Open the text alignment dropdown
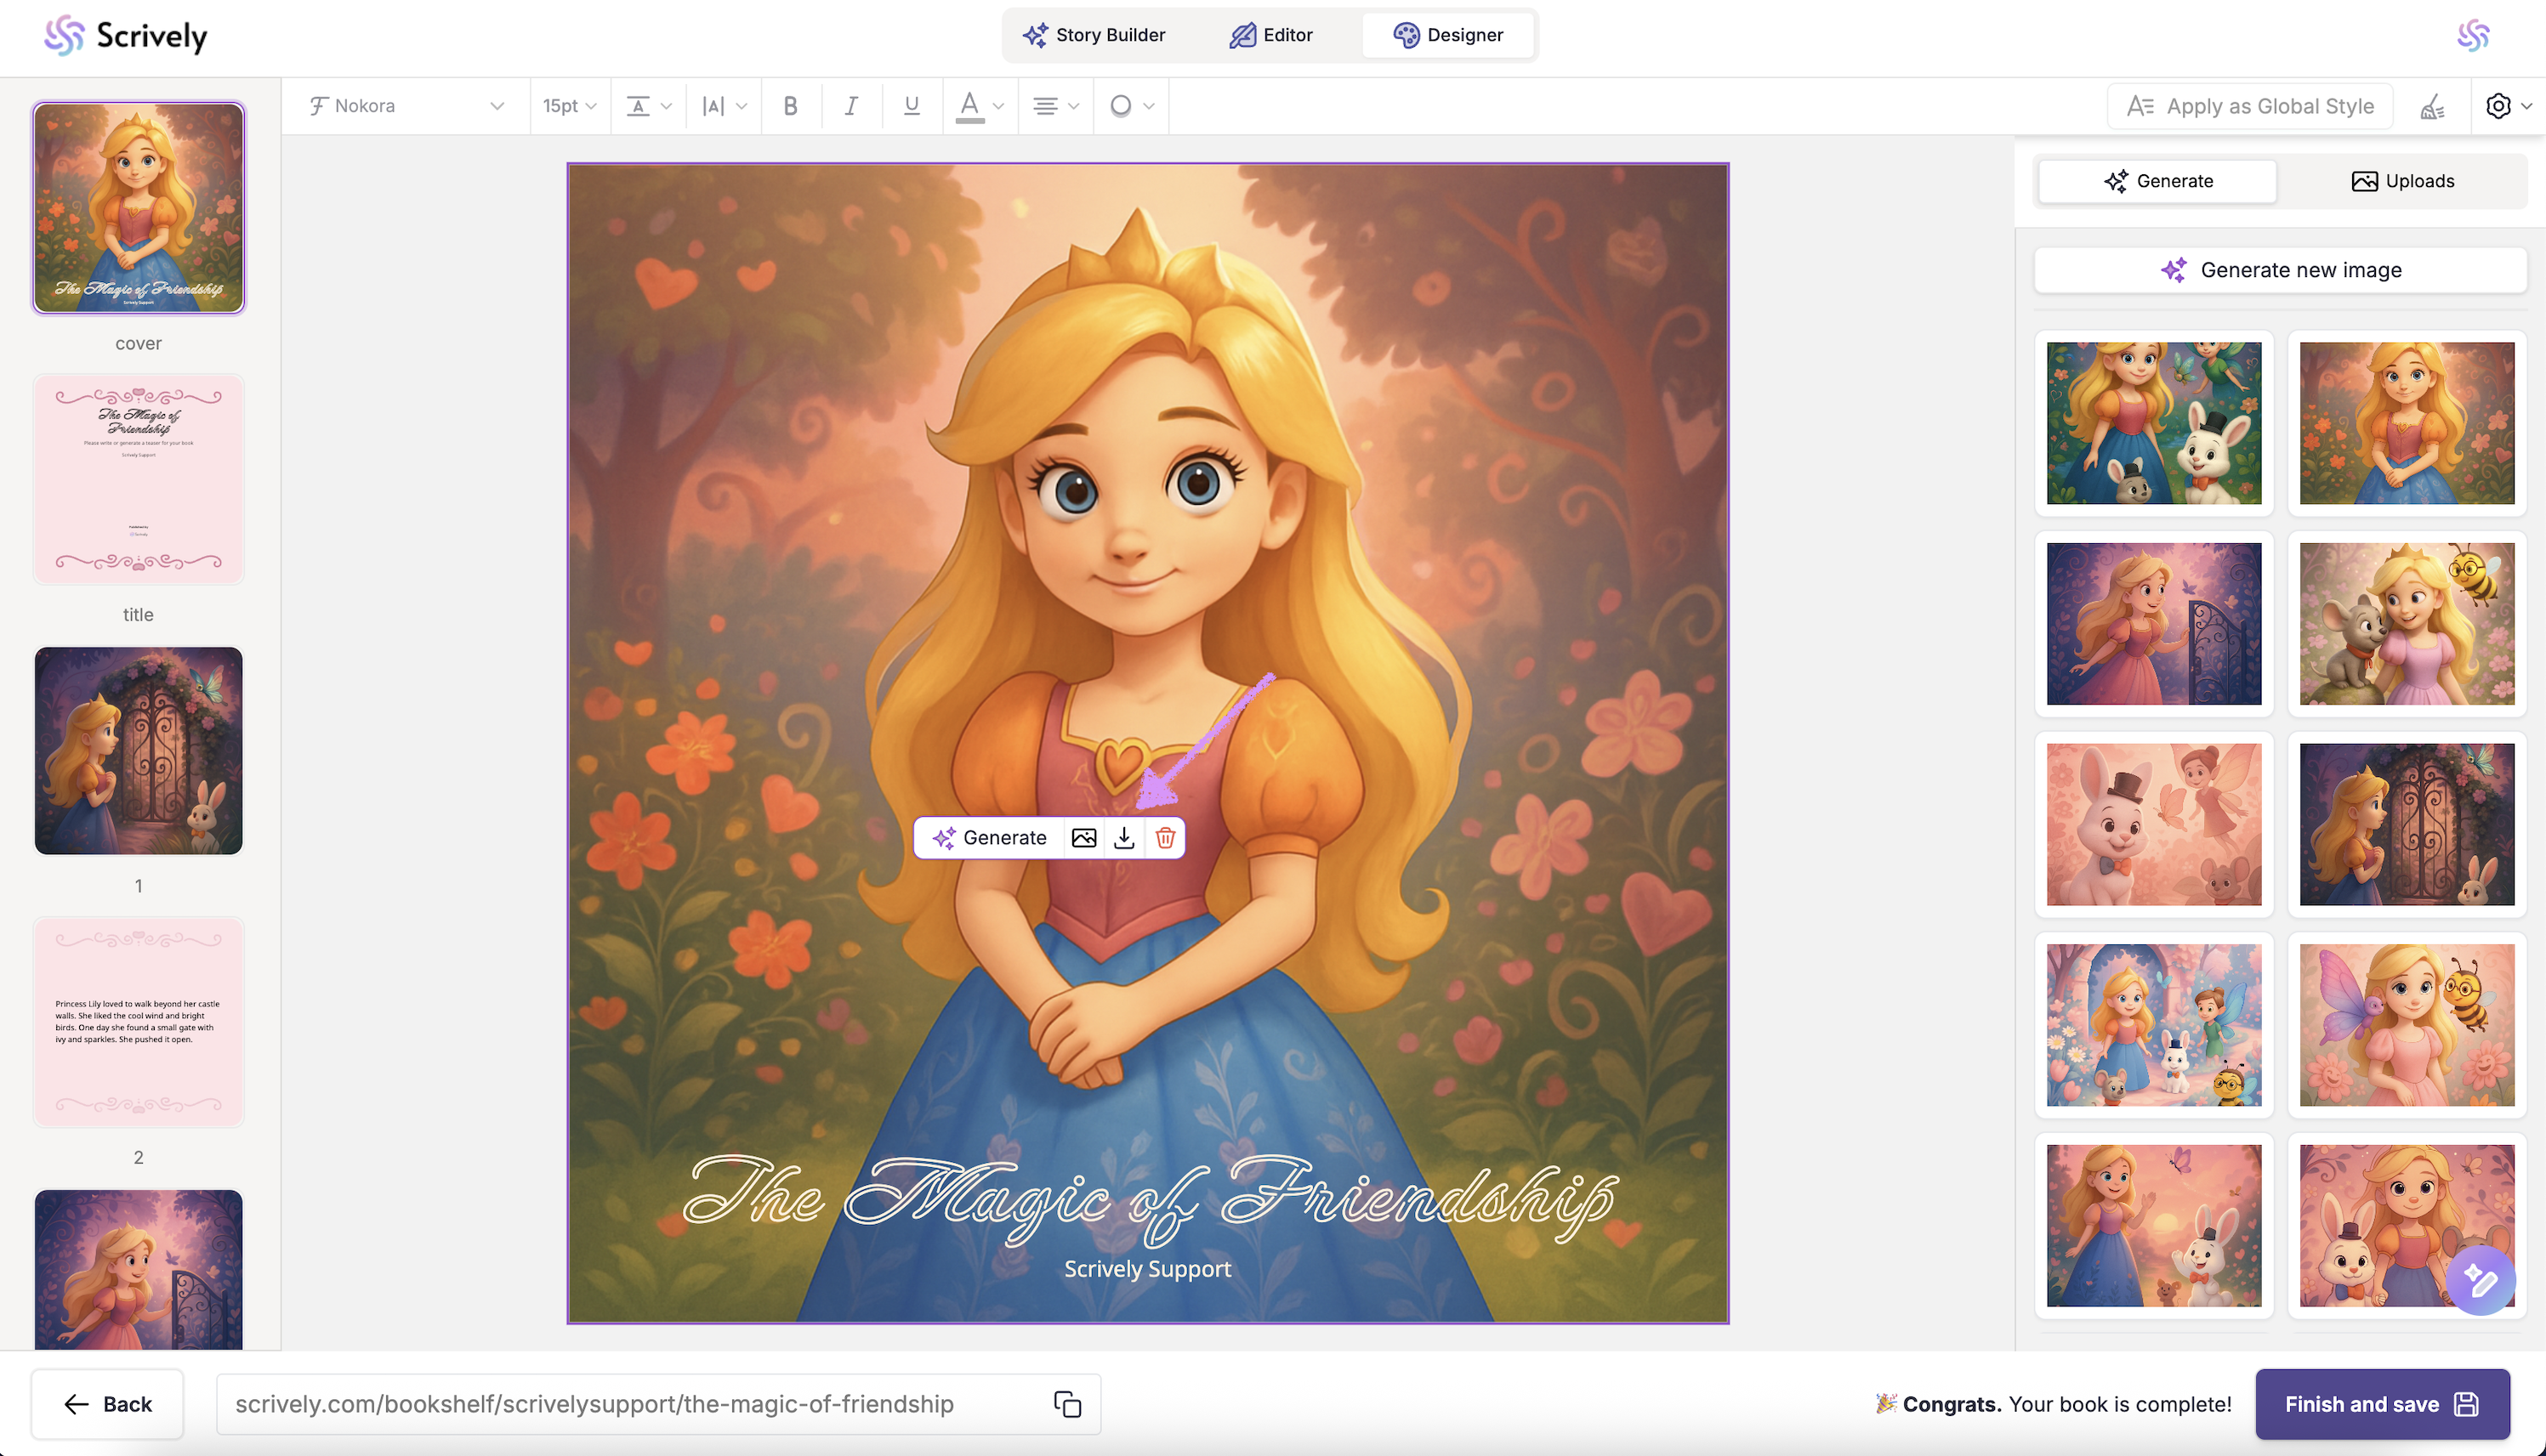2546x1456 pixels. pos(1054,106)
